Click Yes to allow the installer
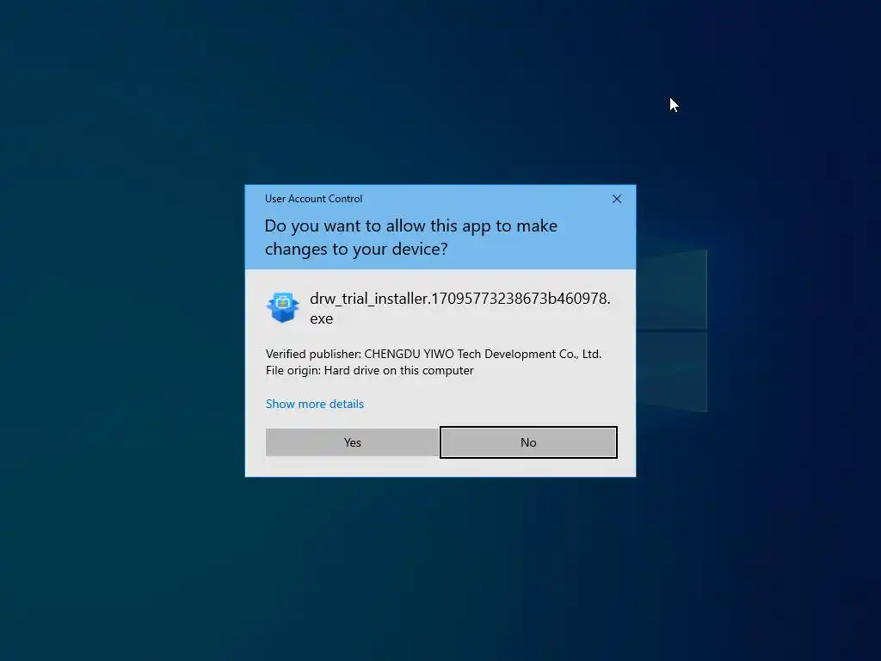This screenshot has height=661, width=881. [352, 442]
